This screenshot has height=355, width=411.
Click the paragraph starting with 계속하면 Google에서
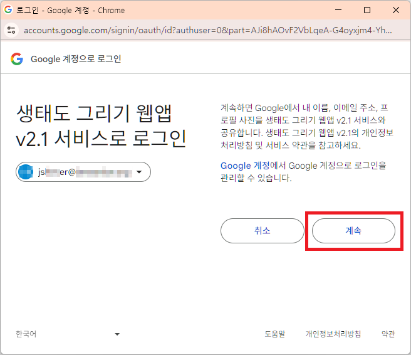(307, 126)
